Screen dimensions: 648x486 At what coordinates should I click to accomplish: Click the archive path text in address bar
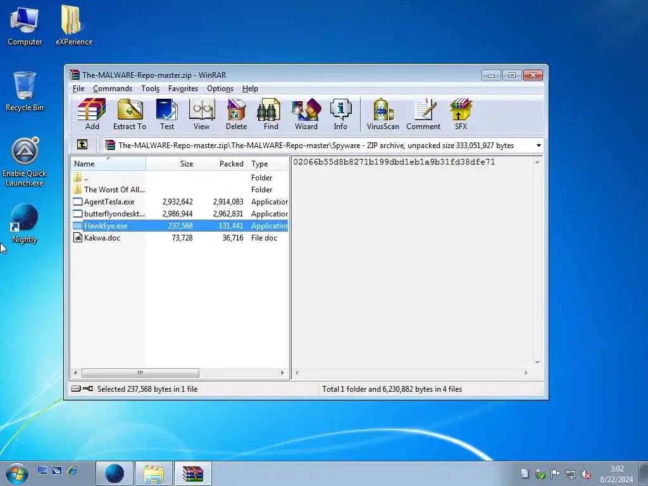click(x=316, y=146)
